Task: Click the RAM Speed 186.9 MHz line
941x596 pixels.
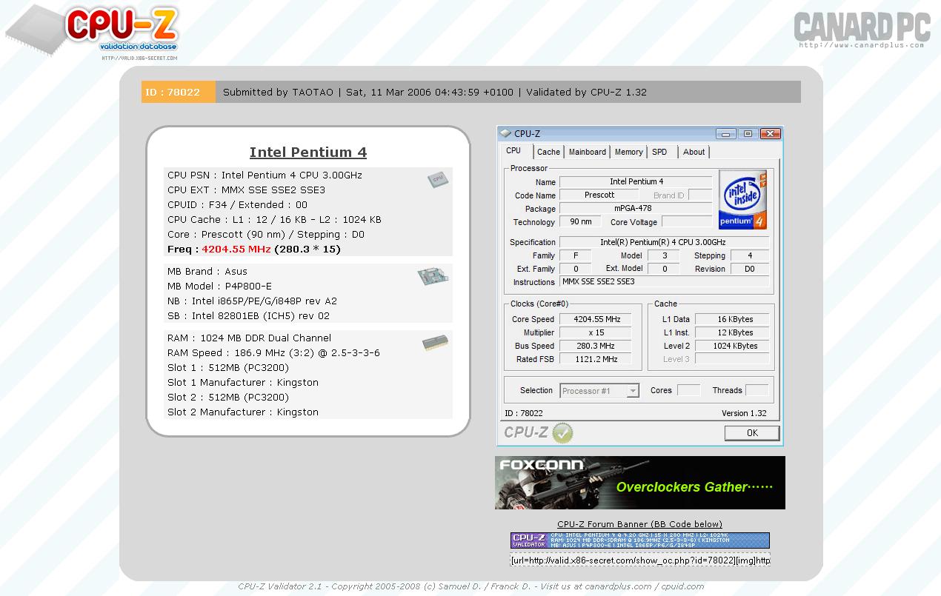Action: 273,353
